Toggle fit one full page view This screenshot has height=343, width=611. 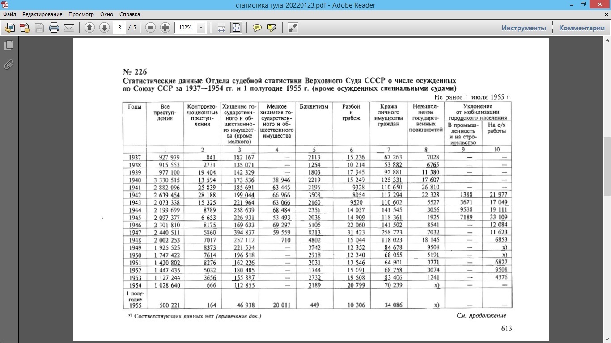click(x=236, y=28)
